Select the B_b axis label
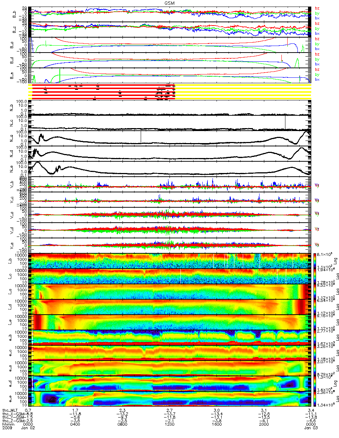 point(15,14)
